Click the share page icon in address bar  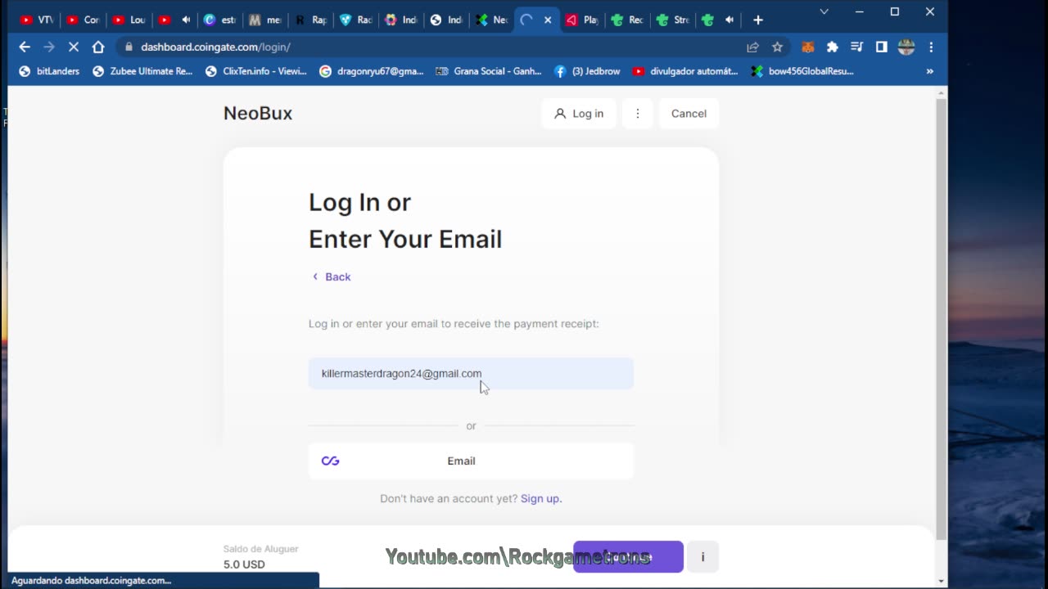click(x=752, y=47)
